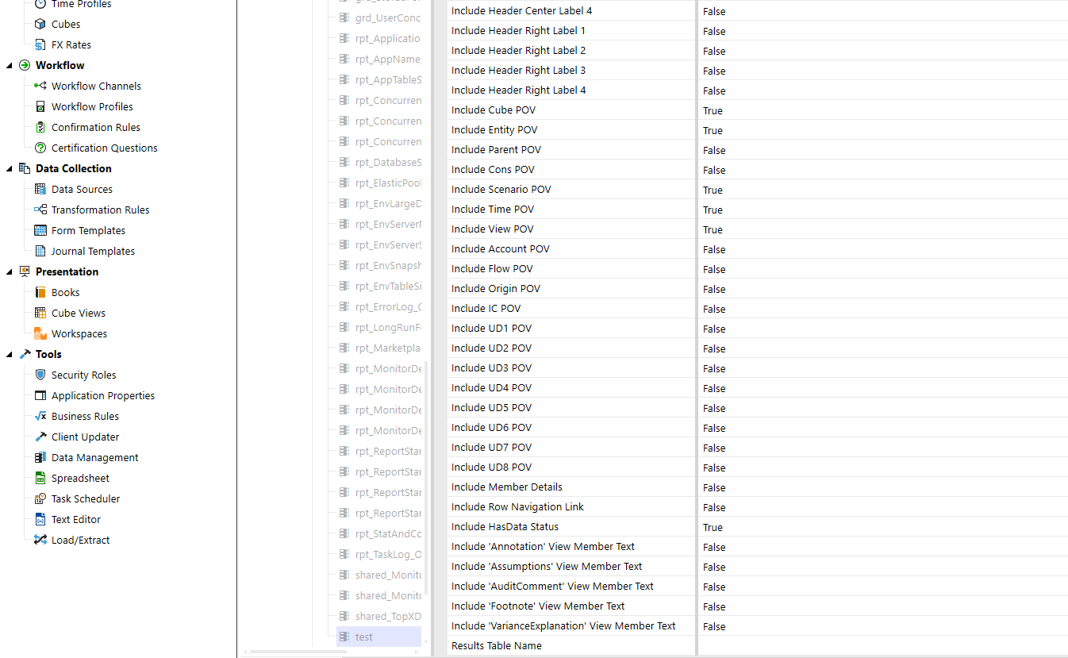Select the test item in list

364,637
